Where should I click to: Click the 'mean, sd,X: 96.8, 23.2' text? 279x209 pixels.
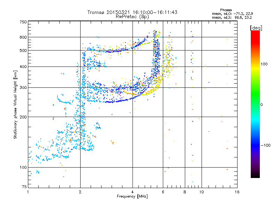pyautogui.click(x=232, y=17)
